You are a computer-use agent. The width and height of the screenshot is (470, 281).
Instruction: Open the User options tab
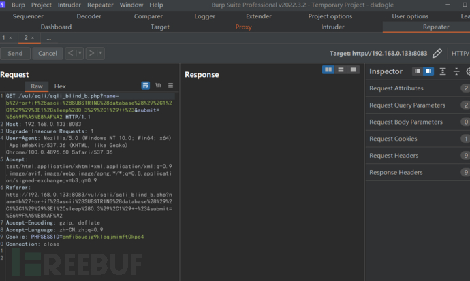pyautogui.click(x=410, y=16)
